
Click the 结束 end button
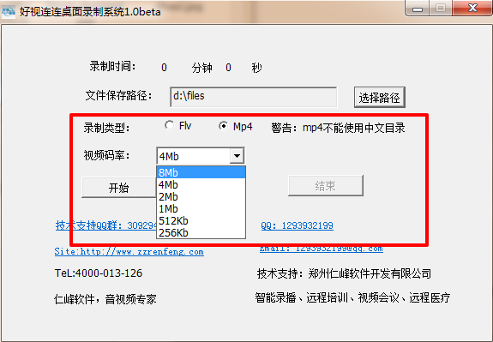[x=326, y=186]
